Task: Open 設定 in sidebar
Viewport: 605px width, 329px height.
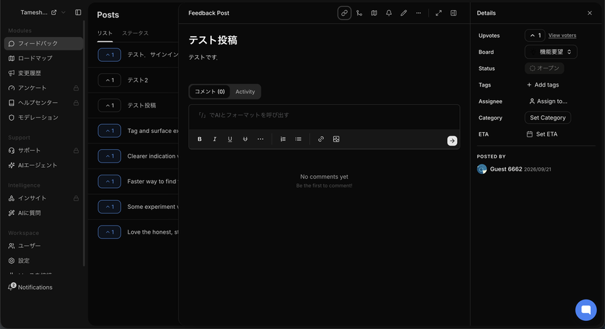Action: [x=44, y=261]
